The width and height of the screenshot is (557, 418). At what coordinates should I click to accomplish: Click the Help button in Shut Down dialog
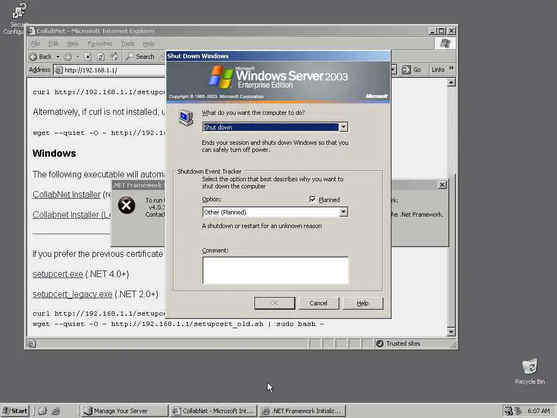pos(363,303)
